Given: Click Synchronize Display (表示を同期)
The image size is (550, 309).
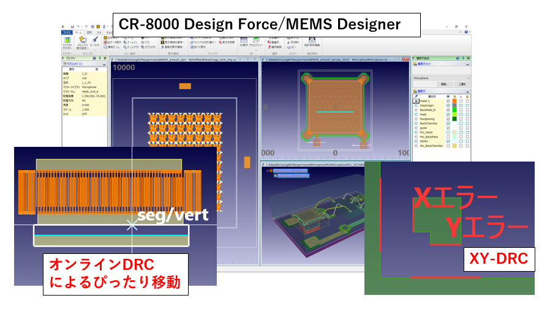Looking at the screenshot, I should (x=227, y=42).
